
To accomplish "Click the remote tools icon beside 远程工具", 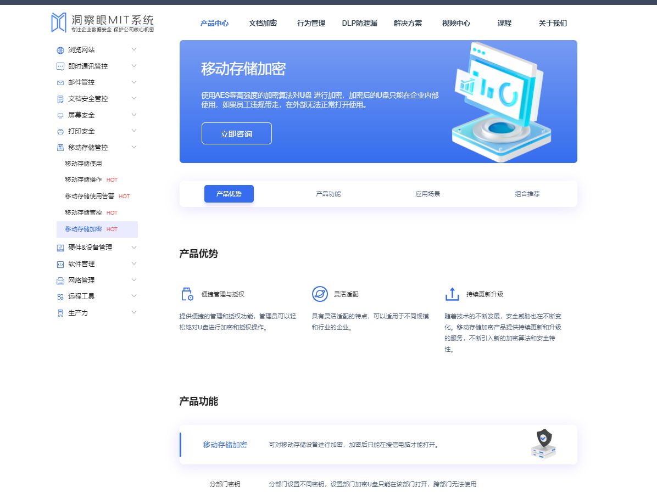I will point(60,297).
